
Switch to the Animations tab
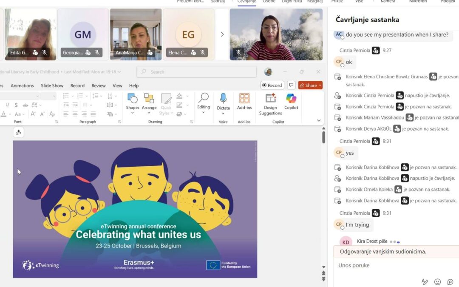23,85
